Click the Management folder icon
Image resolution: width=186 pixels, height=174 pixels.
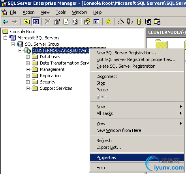coord(35,69)
